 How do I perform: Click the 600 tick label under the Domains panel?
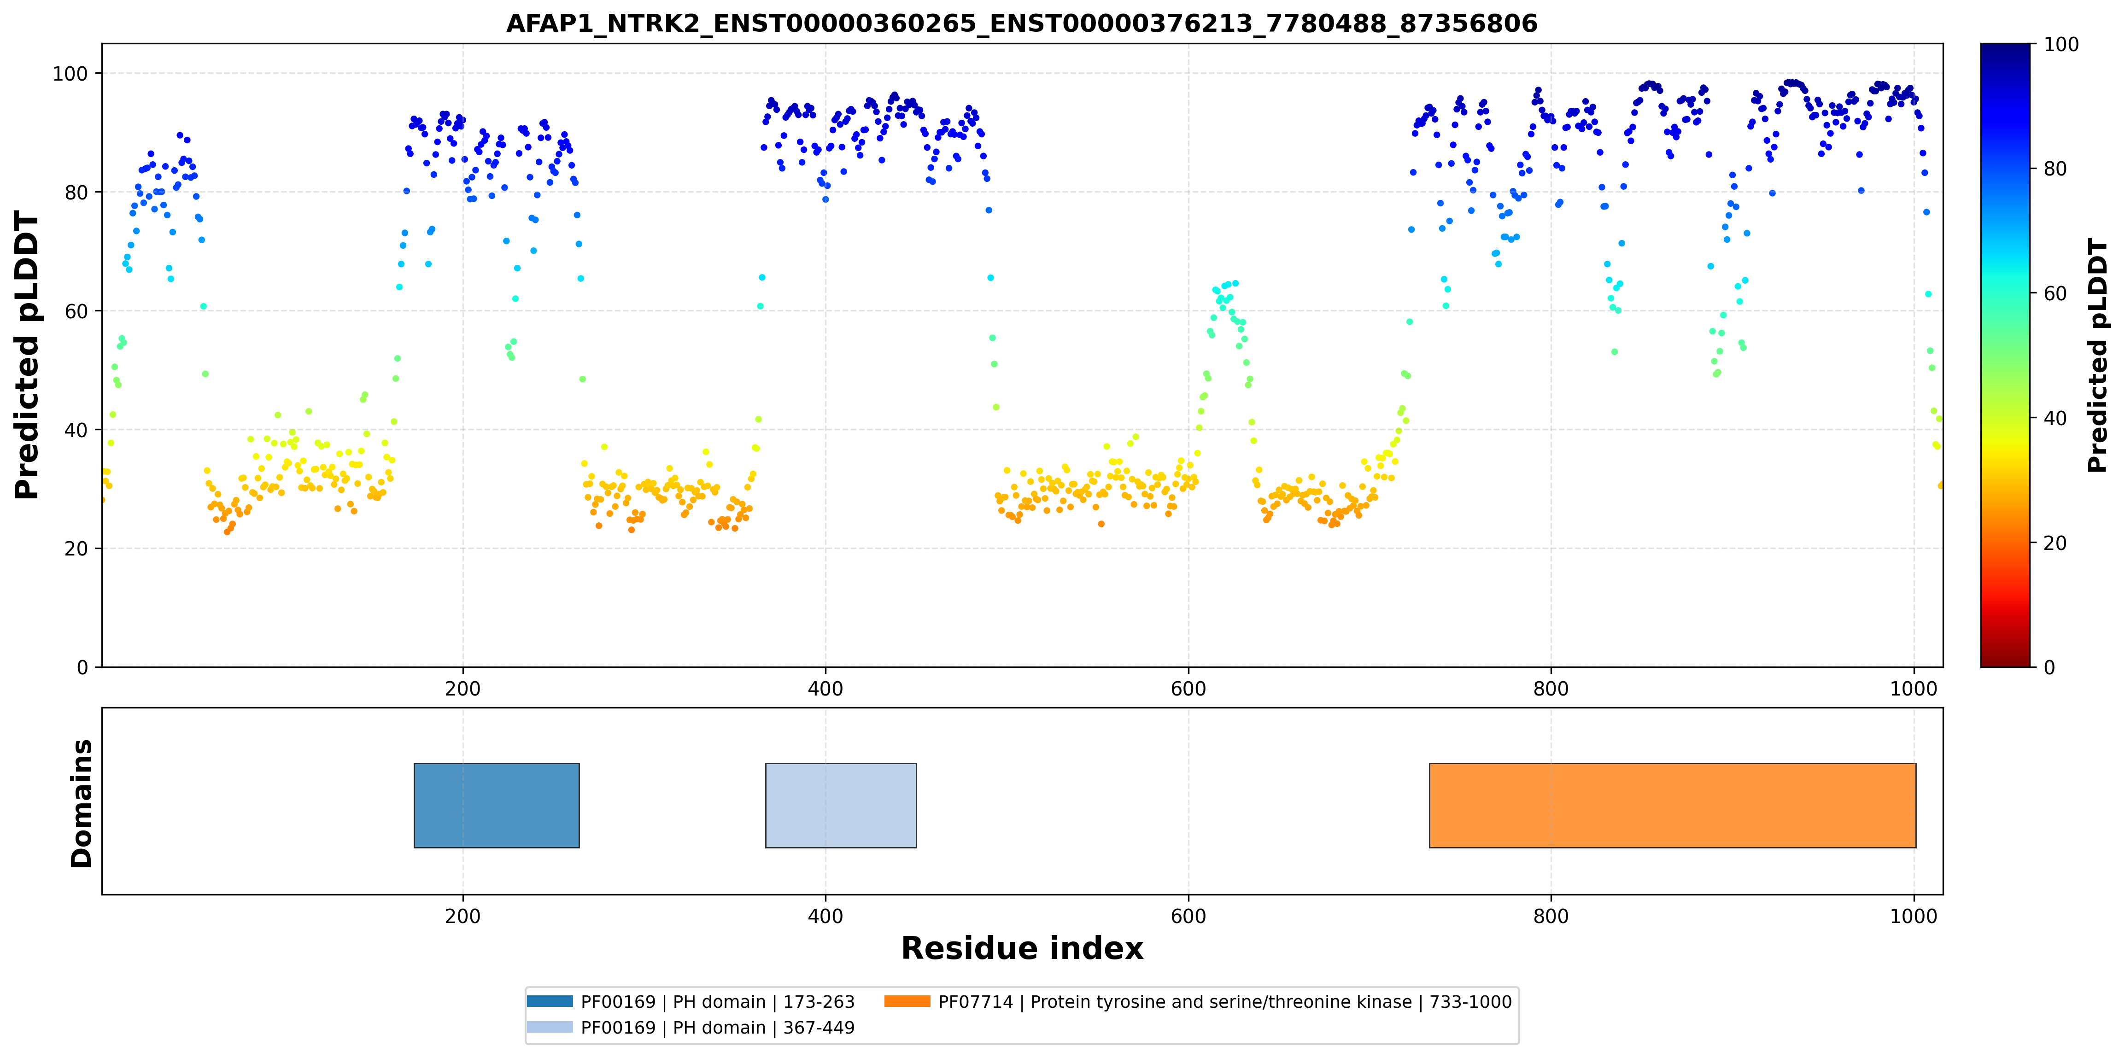(1188, 916)
